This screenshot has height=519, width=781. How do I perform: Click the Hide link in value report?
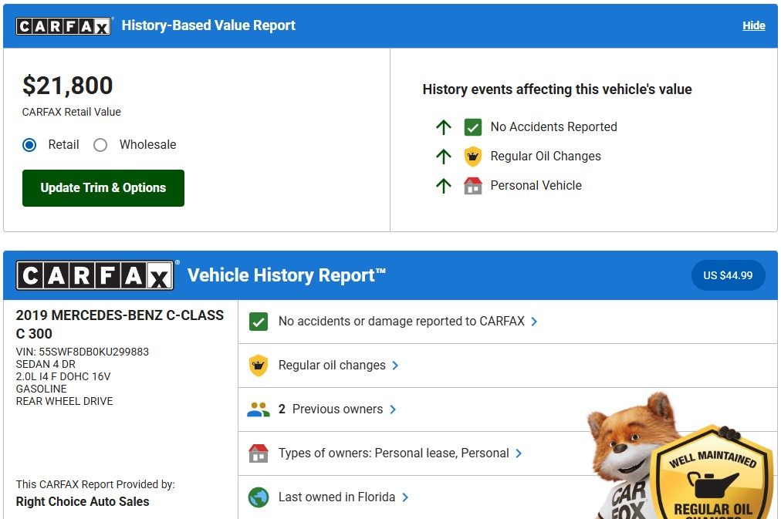(753, 25)
